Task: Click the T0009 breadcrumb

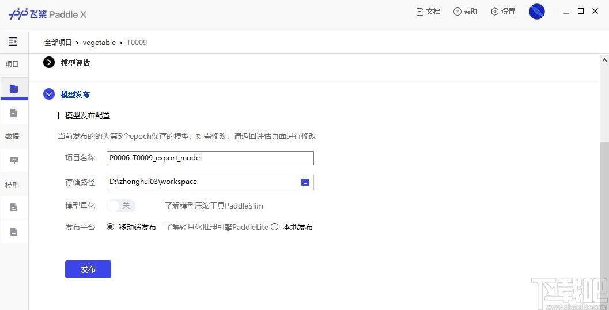Action: tap(137, 42)
